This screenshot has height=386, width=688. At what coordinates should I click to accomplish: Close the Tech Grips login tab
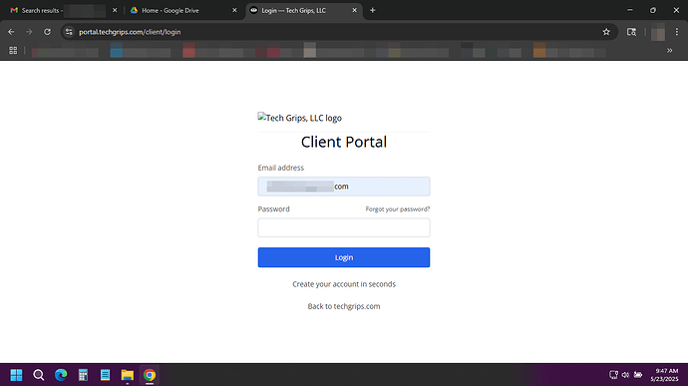pos(355,10)
